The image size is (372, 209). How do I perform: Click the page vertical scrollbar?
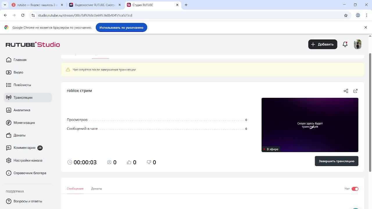click(370, 112)
